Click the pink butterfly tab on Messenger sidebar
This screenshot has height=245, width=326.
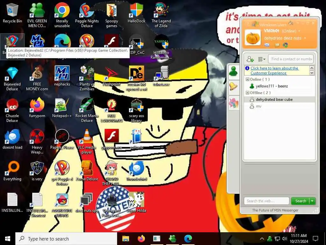(234, 103)
